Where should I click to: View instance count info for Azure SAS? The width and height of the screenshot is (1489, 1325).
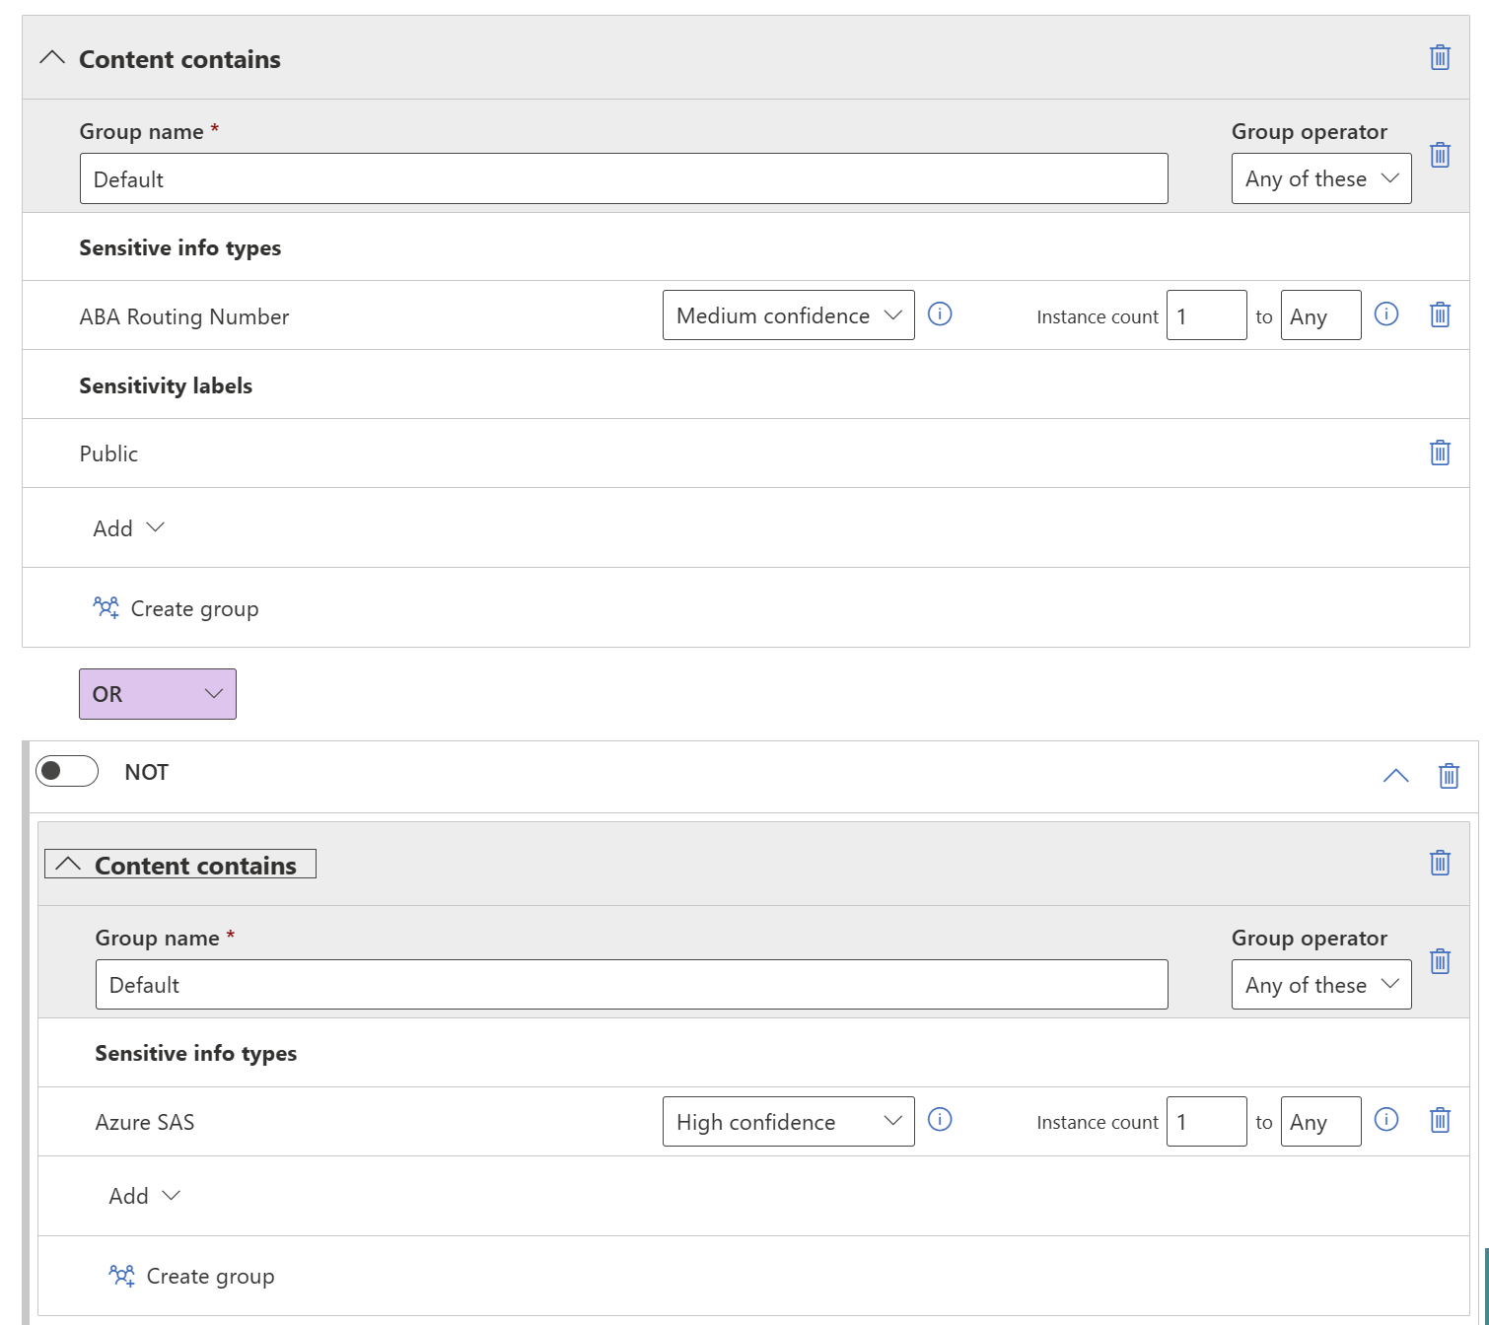click(1386, 1121)
